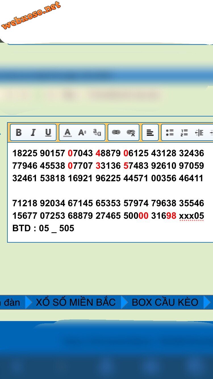Click the number 92034 in editor
Screen dimensions: 213x379
pyautogui.click(x=53, y=203)
